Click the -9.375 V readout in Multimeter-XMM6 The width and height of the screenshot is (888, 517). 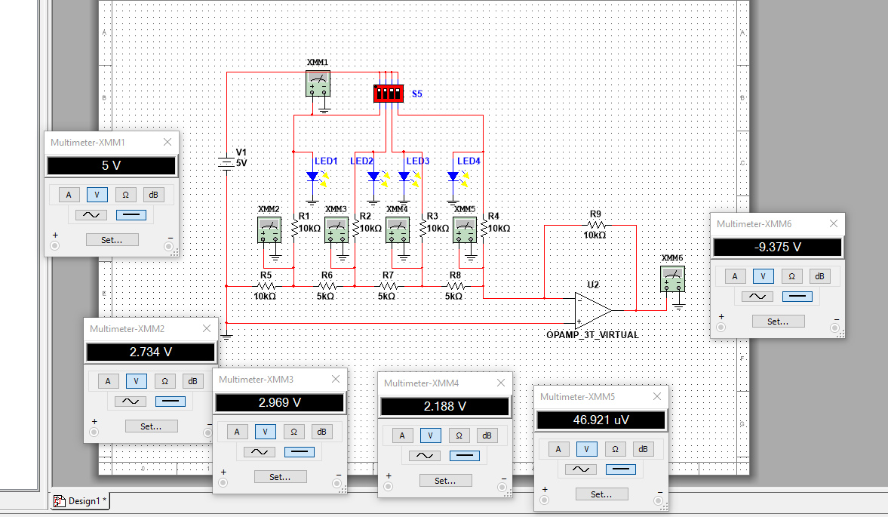(x=778, y=247)
